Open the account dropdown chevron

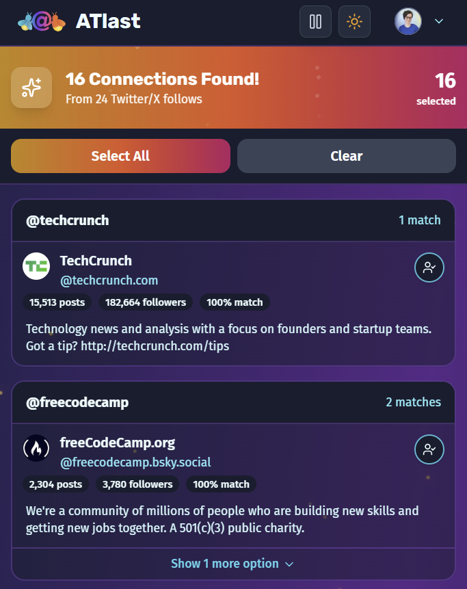click(439, 21)
